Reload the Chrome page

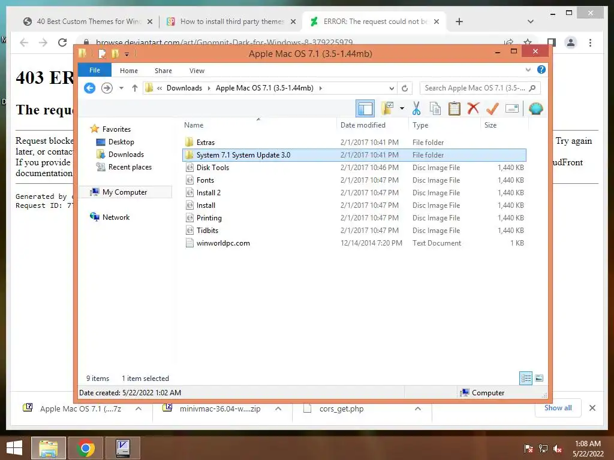(62, 43)
